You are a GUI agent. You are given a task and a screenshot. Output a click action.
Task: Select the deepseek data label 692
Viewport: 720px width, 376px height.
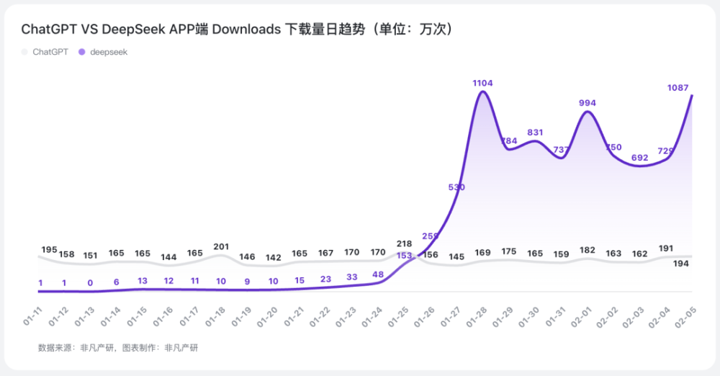[639, 158]
